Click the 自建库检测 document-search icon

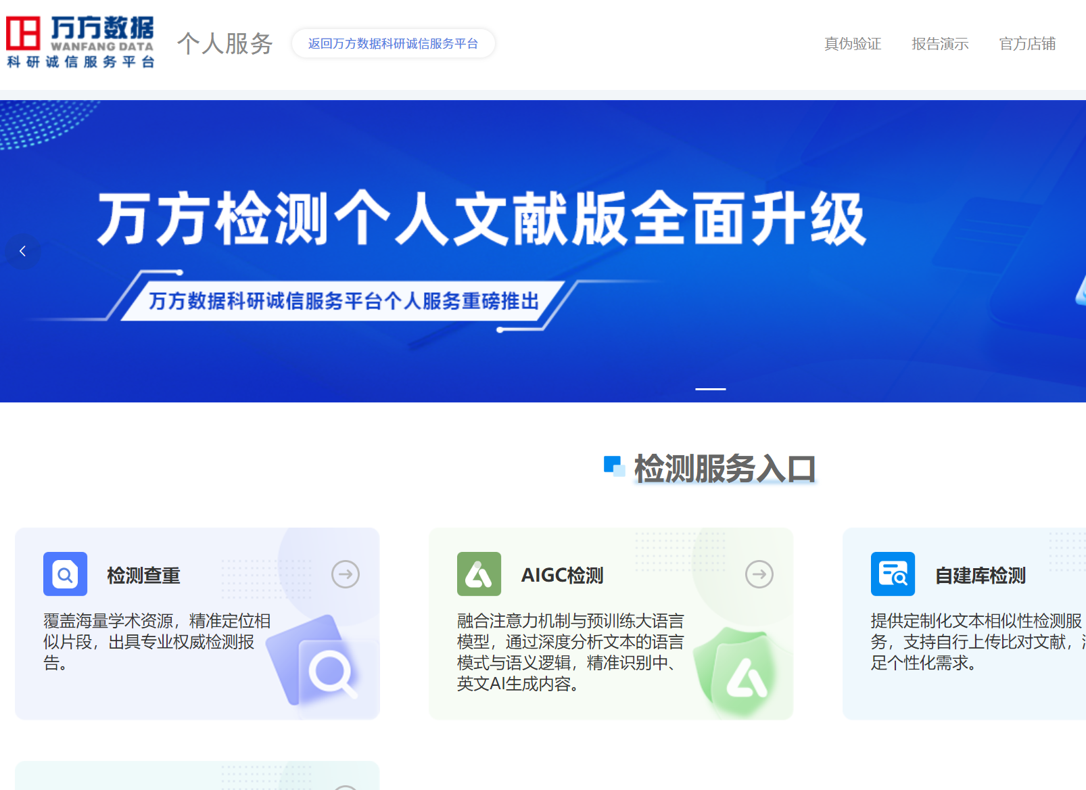893,574
